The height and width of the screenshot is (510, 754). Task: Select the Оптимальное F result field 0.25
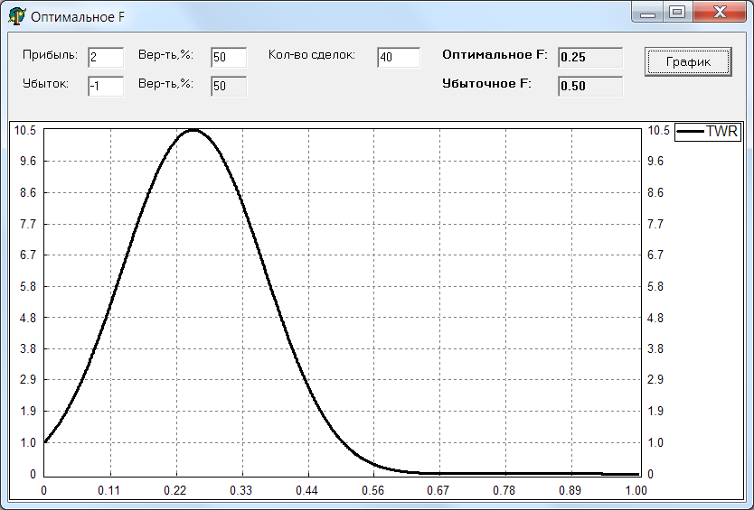point(590,57)
